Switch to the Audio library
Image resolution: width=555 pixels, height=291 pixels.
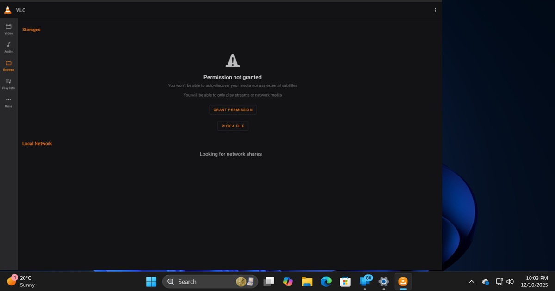pyautogui.click(x=8, y=47)
